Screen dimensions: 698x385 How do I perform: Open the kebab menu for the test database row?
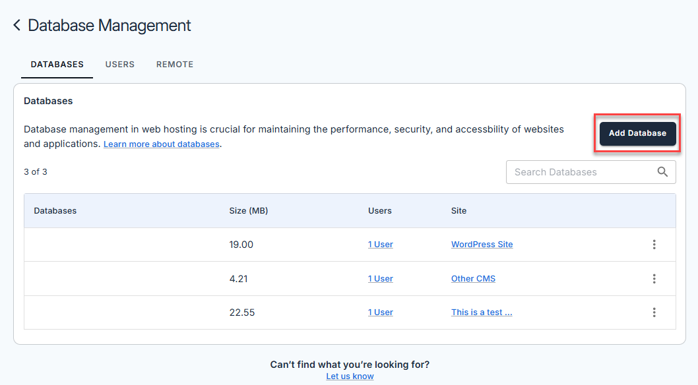[654, 312]
